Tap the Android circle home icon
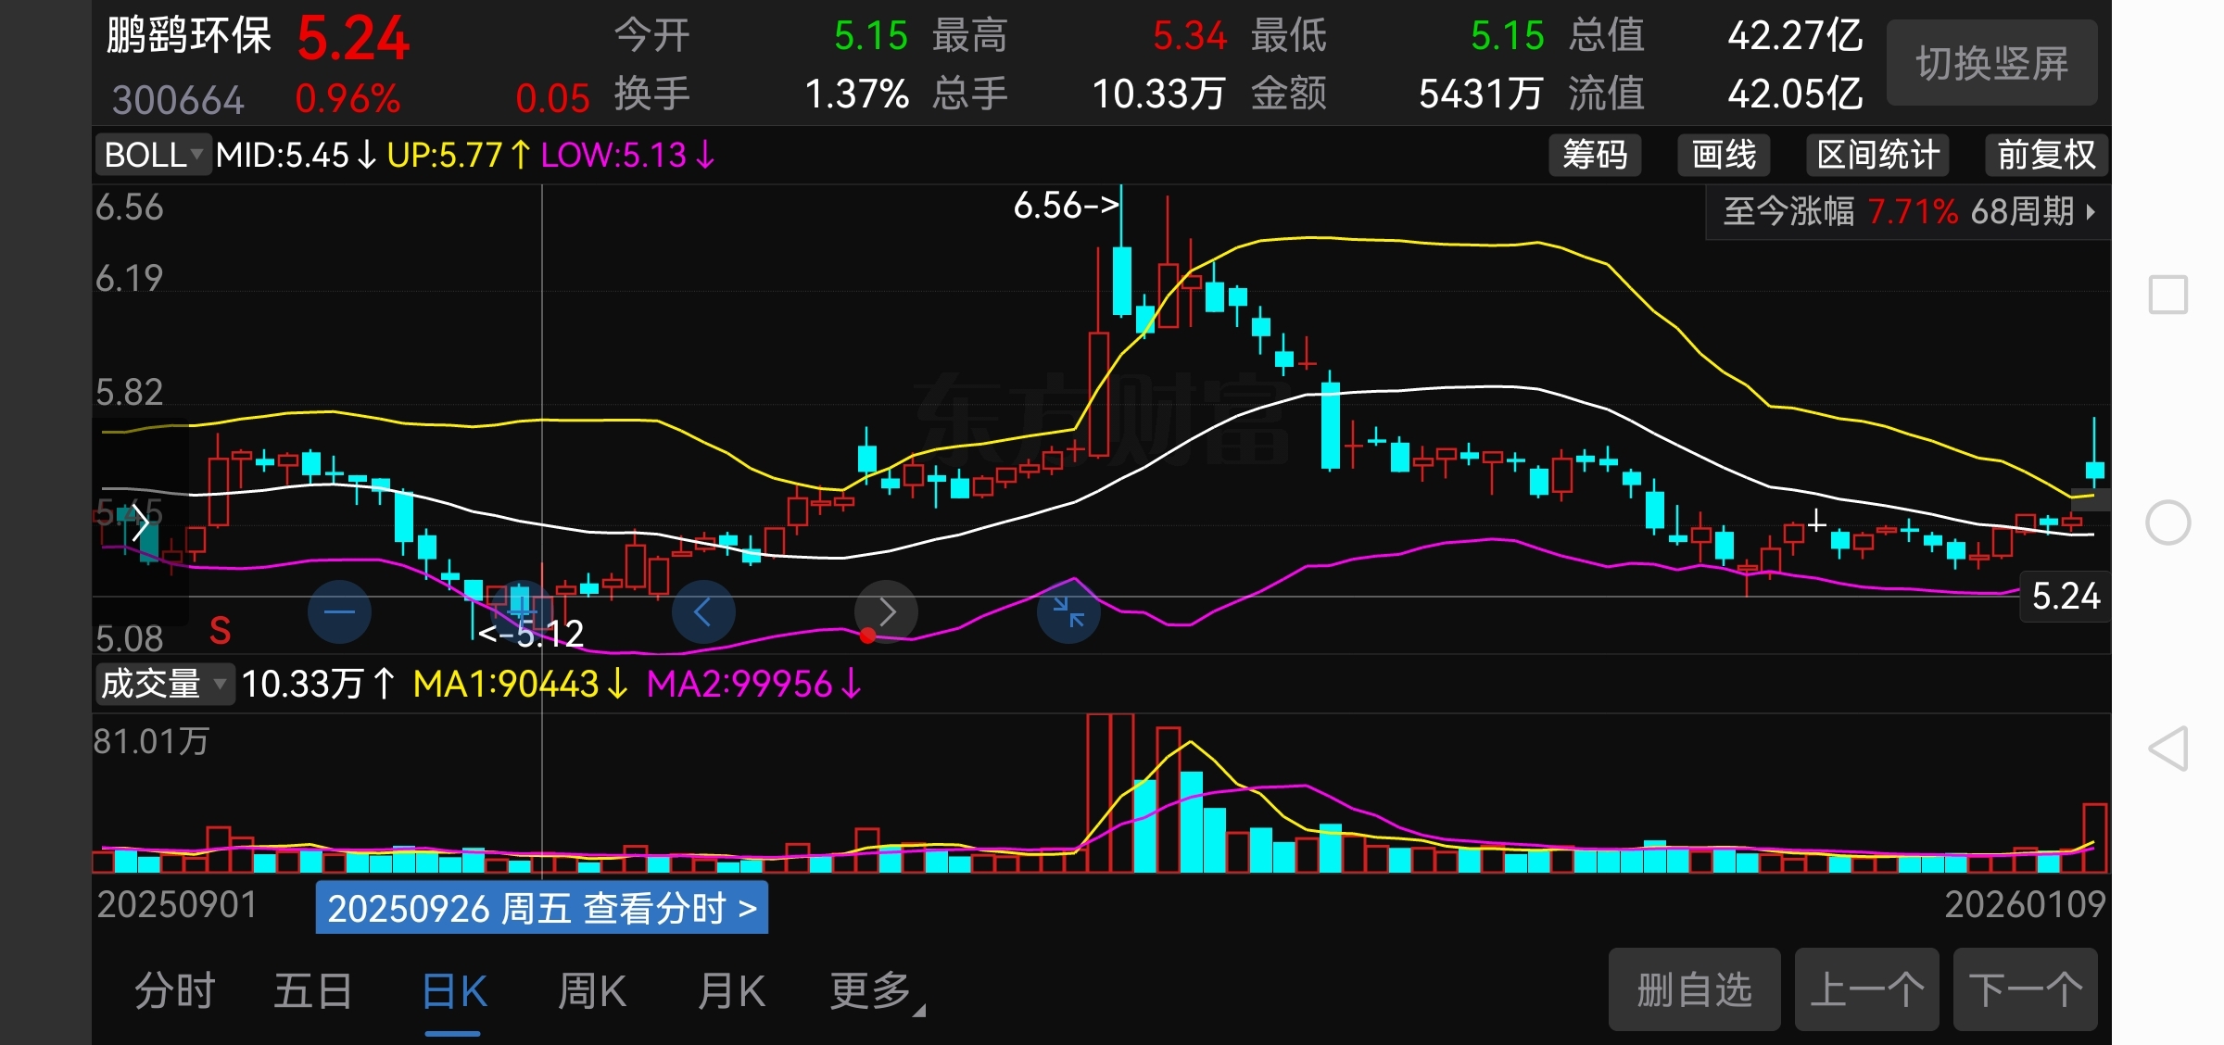Viewport: 2224px width, 1045px height. point(2167,522)
